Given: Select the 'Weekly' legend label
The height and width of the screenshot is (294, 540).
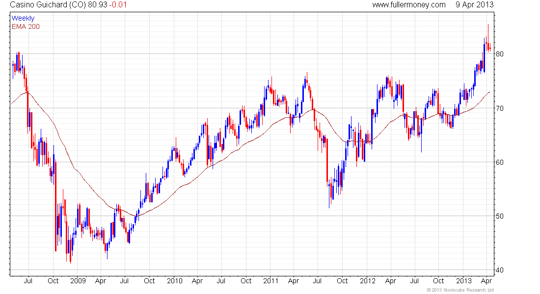Looking at the screenshot, I should (x=23, y=18).
